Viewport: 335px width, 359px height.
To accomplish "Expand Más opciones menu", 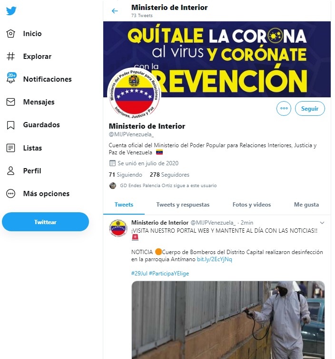I will (38, 194).
